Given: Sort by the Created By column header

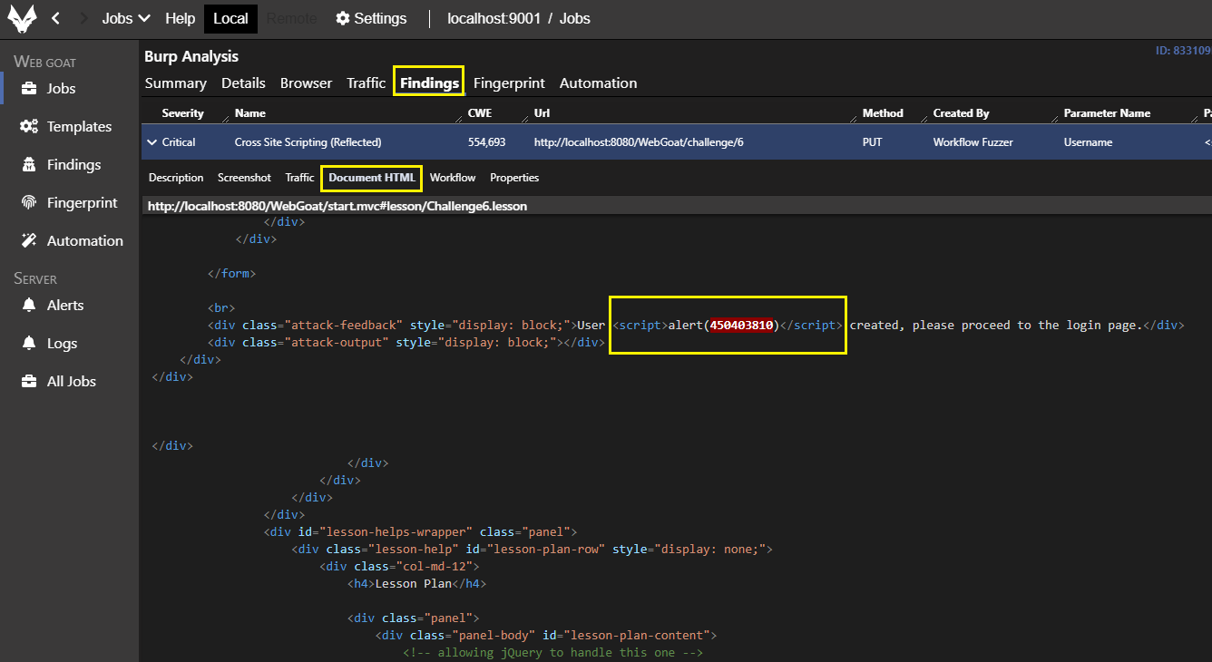Looking at the screenshot, I should (961, 113).
